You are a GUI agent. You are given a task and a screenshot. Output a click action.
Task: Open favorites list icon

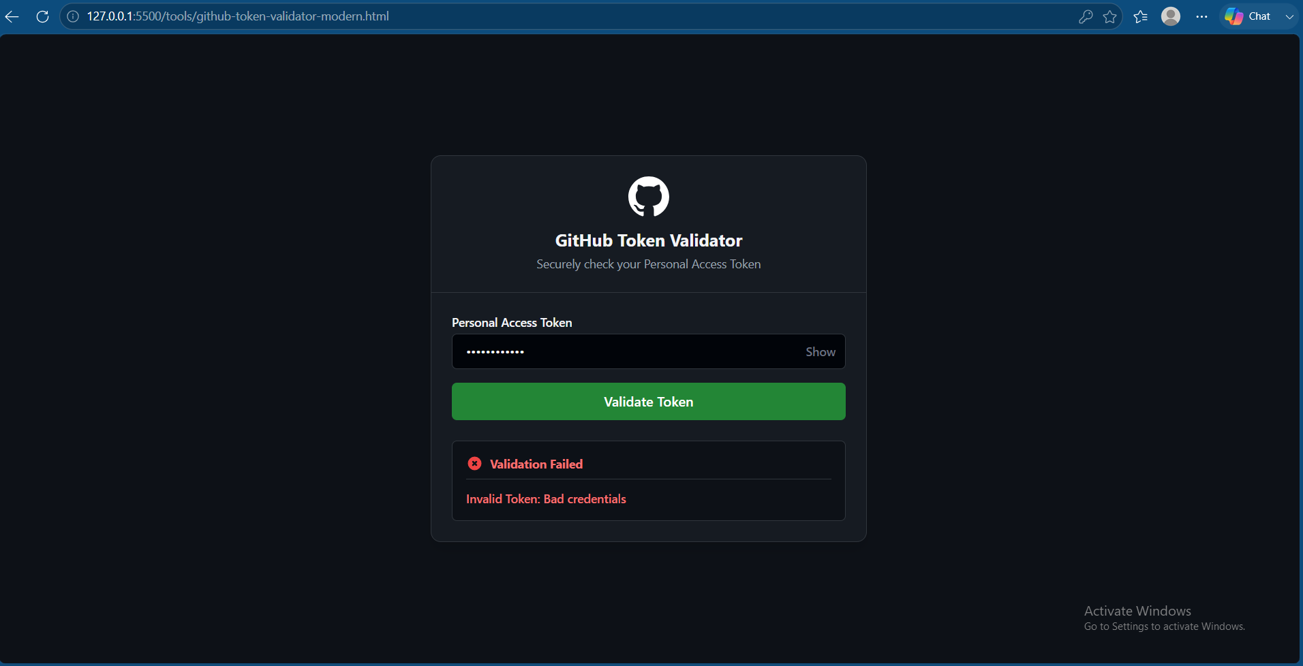pyautogui.click(x=1141, y=16)
